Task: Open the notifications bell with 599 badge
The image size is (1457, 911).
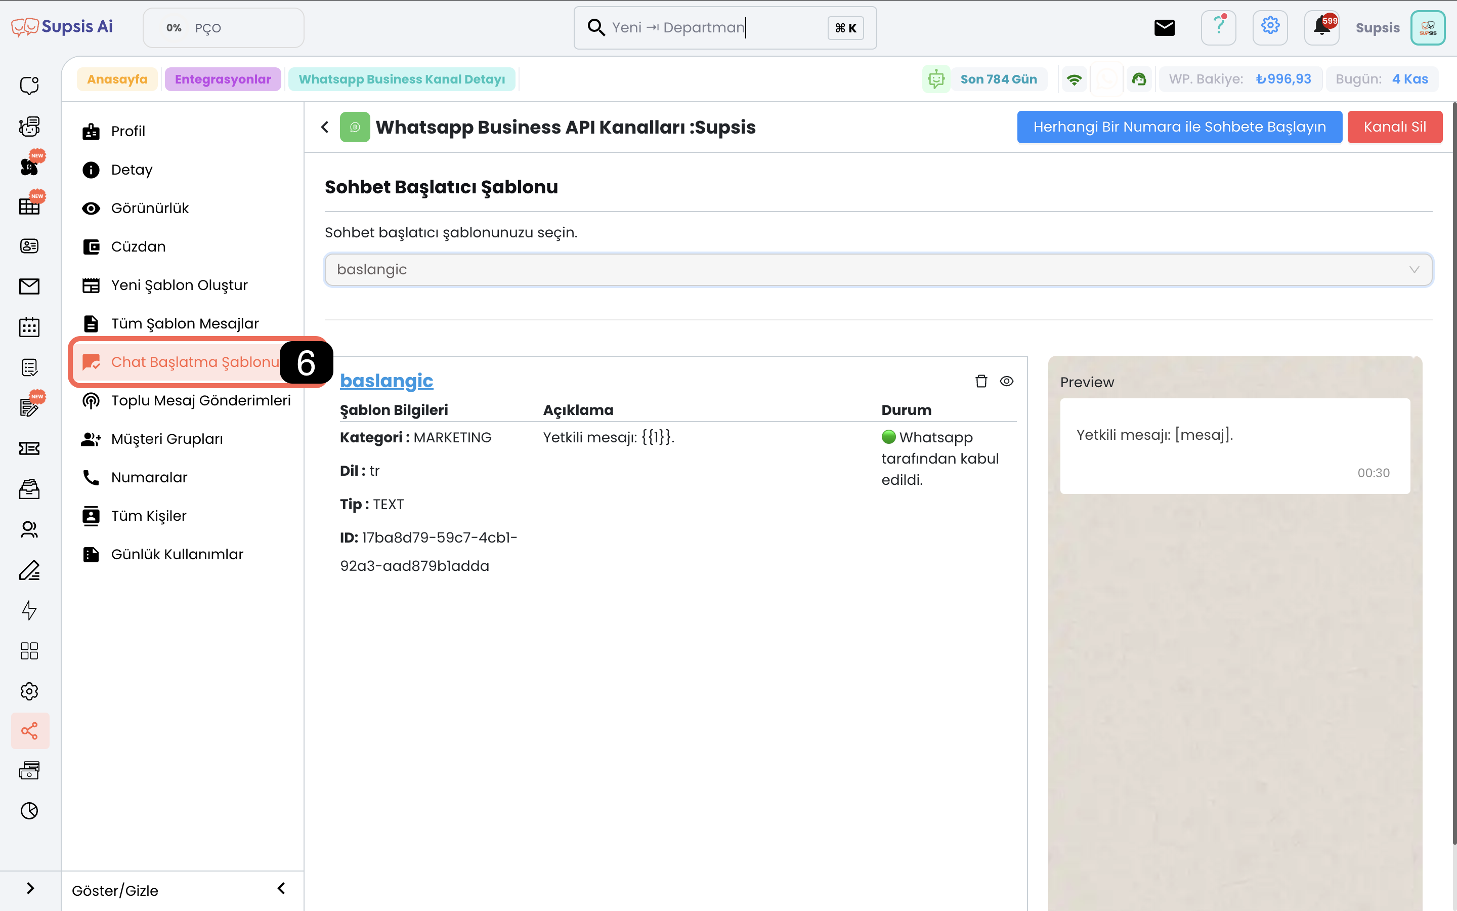Action: (x=1321, y=27)
